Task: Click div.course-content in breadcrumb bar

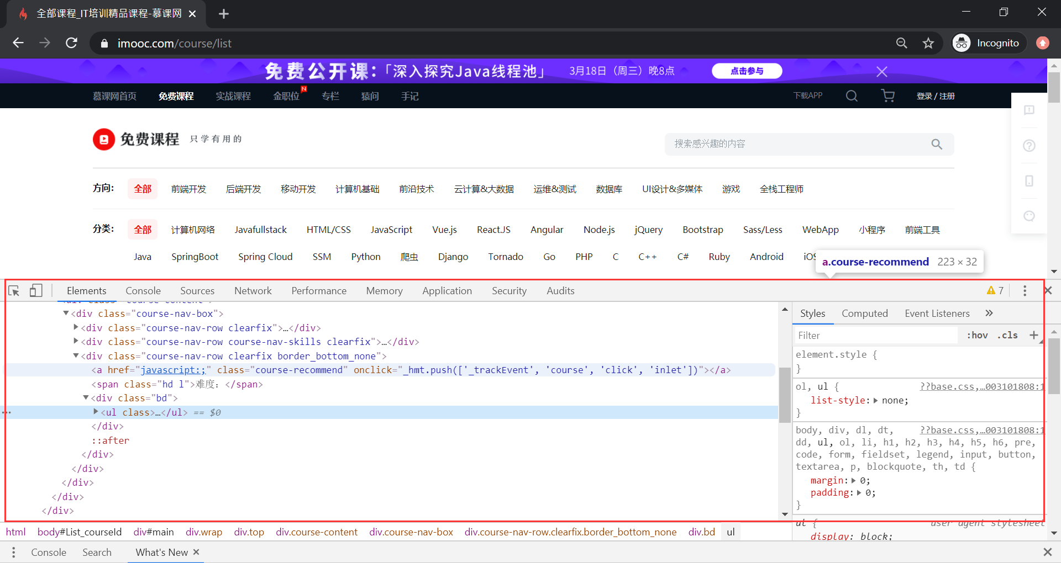Action: point(317,532)
